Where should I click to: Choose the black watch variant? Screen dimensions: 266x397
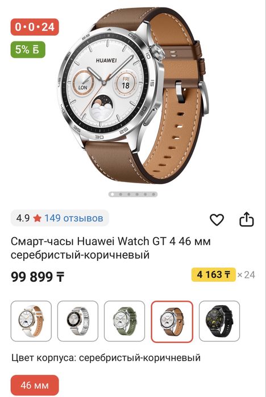coord(219,321)
